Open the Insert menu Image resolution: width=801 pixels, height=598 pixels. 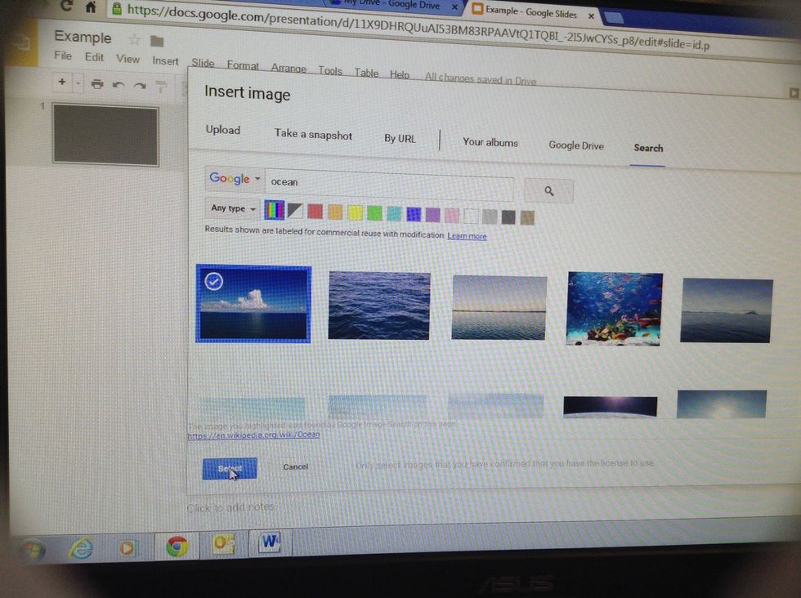[x=165, y=60]
